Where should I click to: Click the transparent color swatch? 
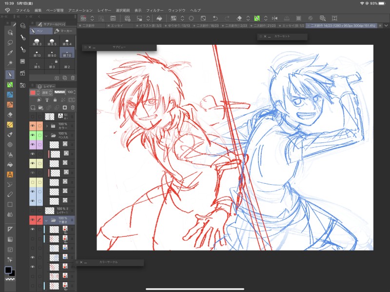pyautogui.click(x=10, y=279)
